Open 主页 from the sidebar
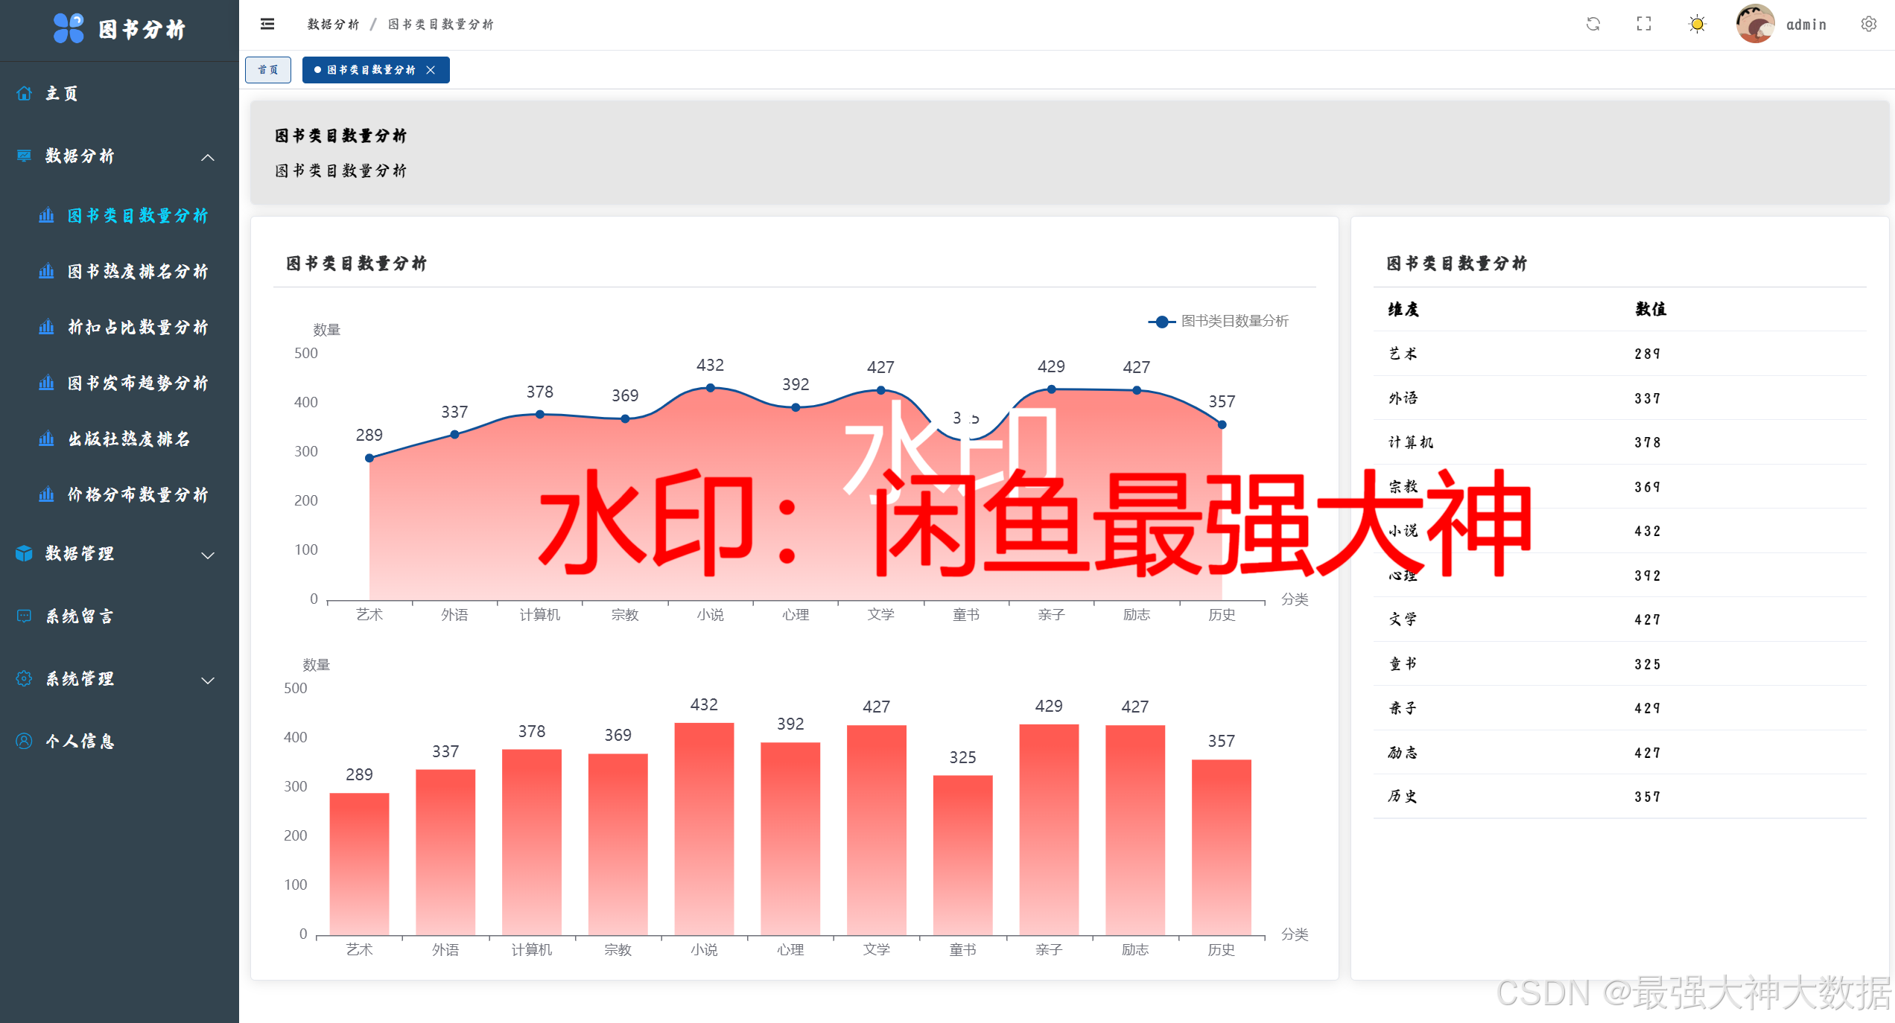1895x1023 pixels. 61,94
